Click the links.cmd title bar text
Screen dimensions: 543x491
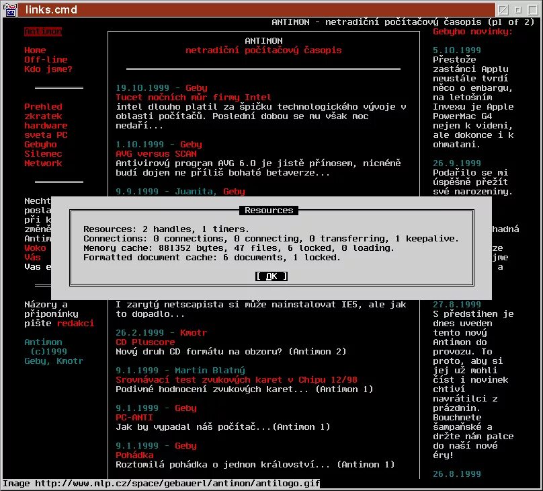pos(51,9)
